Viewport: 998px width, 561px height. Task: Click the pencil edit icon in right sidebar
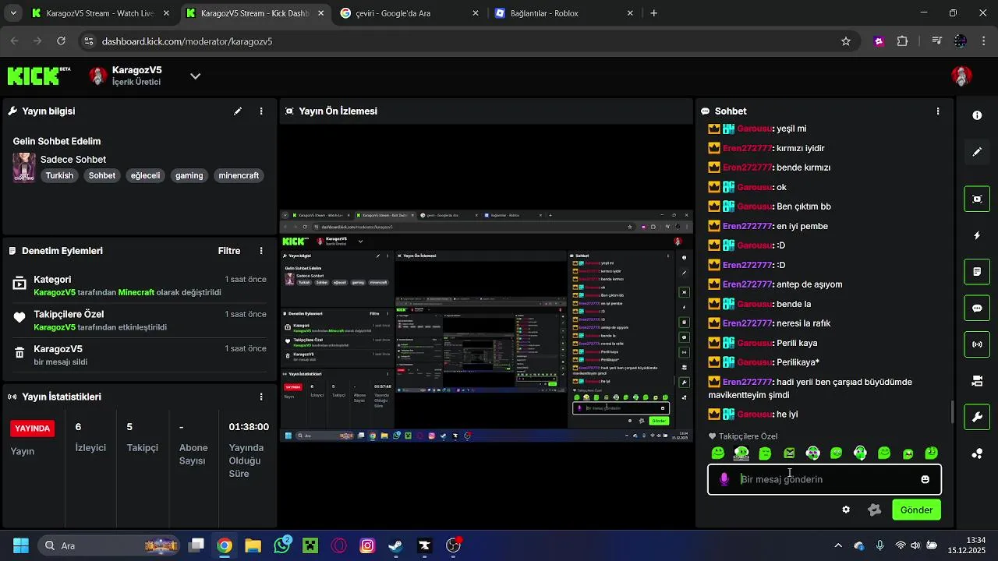[977, 152]
